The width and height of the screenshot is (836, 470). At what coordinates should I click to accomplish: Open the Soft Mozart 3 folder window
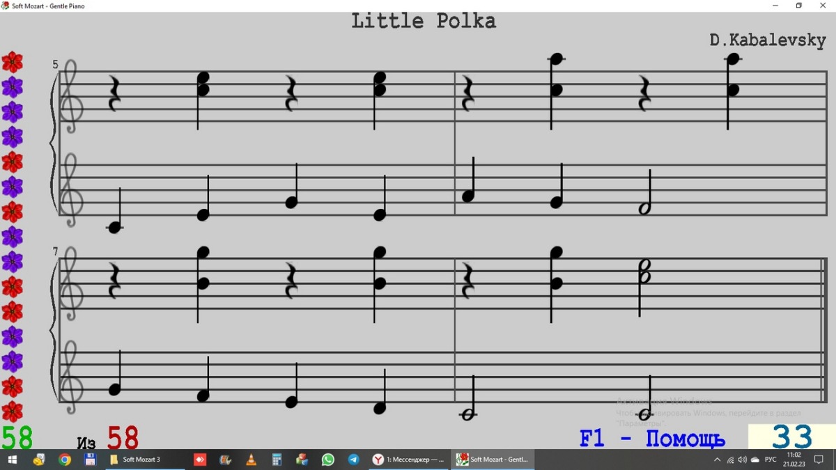pyautogui.click(x=145, y=460)
